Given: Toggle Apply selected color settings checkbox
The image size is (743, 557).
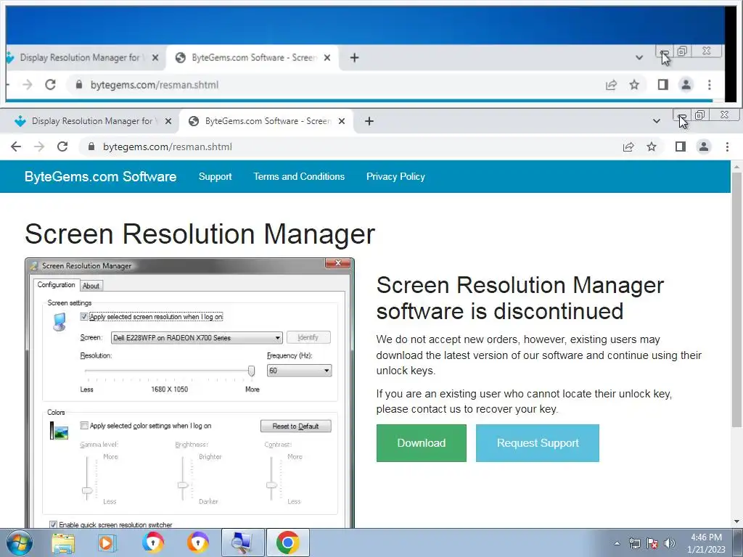Looking at the screenshot, I should click(x=84, y=425).
